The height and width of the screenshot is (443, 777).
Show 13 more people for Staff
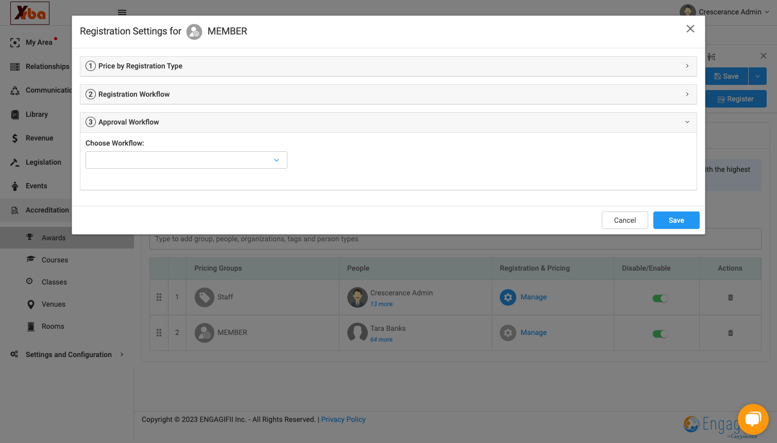coord(381,304)
